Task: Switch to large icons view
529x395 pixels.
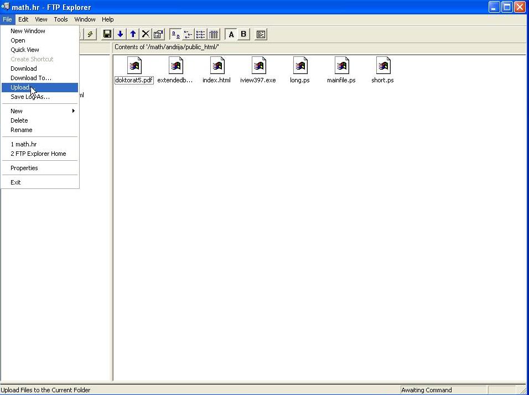Action: (175, 34)
